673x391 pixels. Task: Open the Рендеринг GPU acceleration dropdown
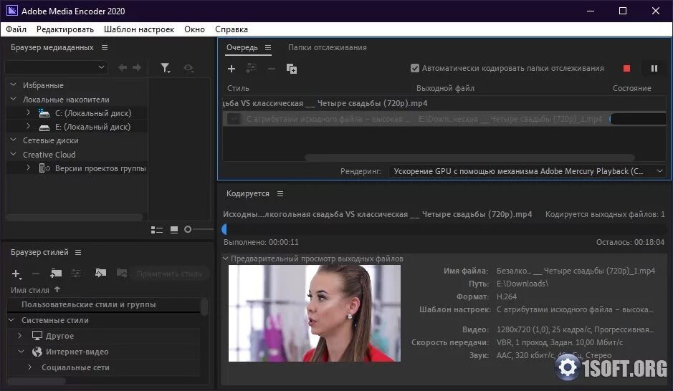pyautogui.click(x=527, y=171)
